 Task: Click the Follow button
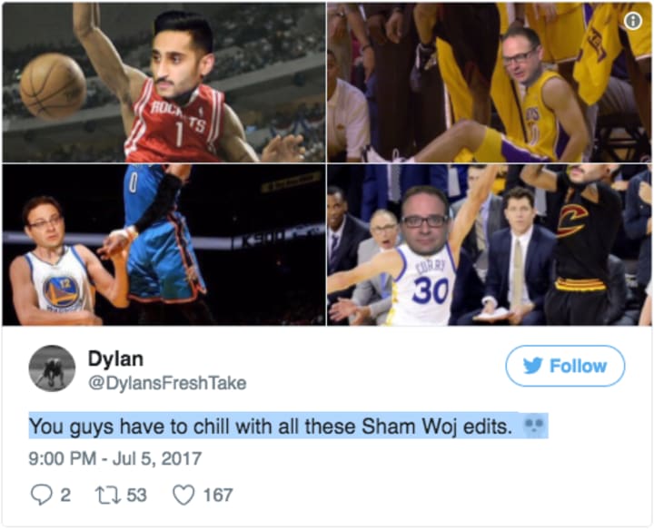click(x=565, y=366)
